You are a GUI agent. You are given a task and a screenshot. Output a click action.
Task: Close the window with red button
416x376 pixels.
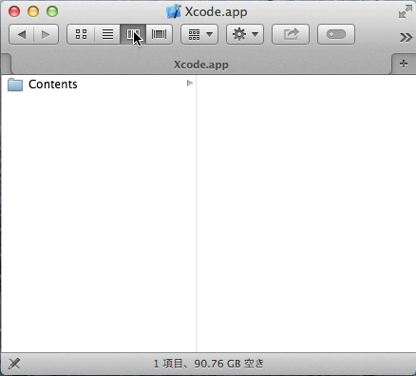click(x=14, y=11)
